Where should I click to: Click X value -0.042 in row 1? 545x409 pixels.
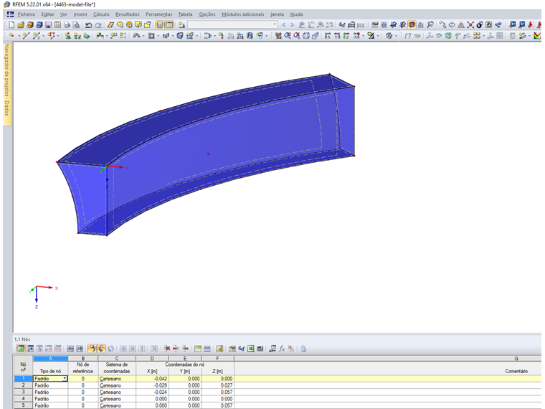pyautogui.click(x=152, y=378)
